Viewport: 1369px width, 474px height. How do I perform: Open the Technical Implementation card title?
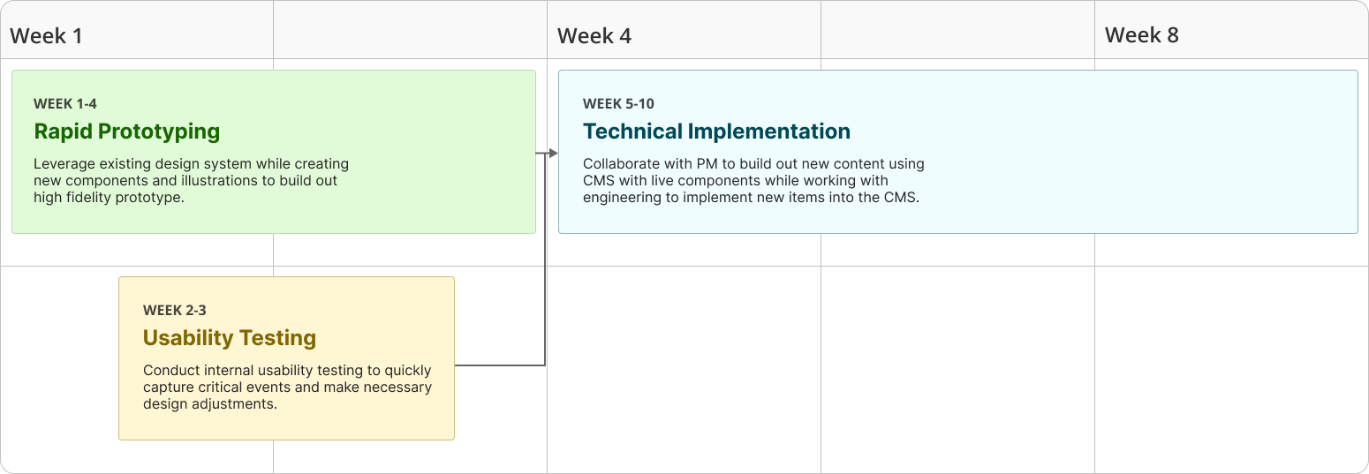(716, 132)
